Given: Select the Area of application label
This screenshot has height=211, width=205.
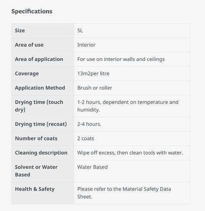Looking at the screenshot, I should coord(39,59).
